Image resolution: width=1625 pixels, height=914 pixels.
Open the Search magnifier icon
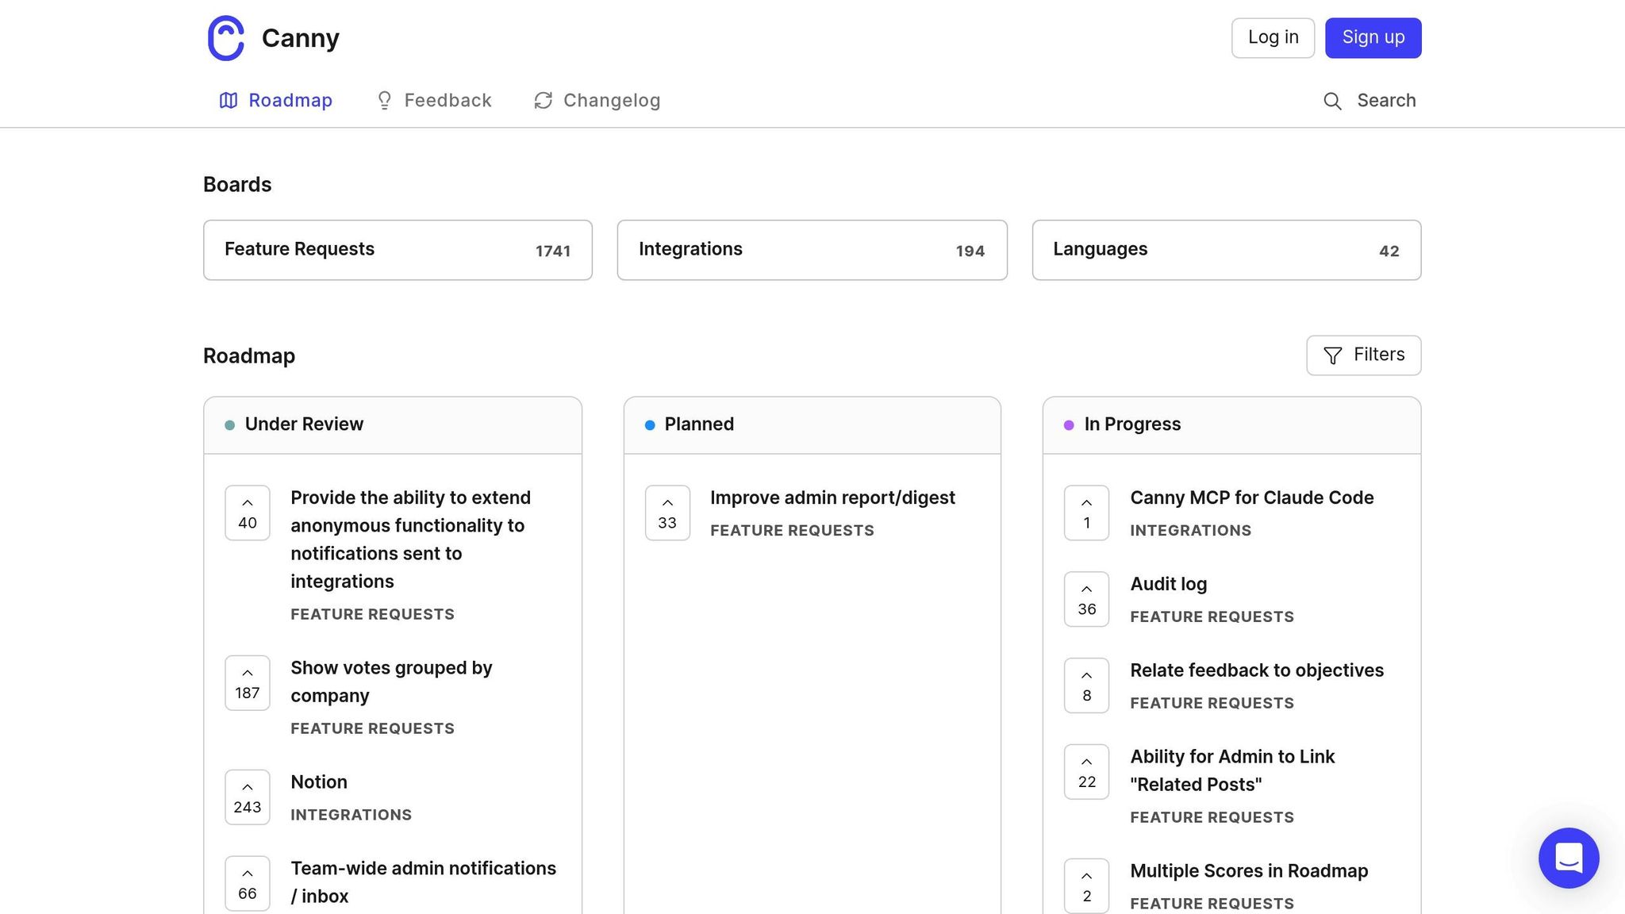coord(1332,101)
